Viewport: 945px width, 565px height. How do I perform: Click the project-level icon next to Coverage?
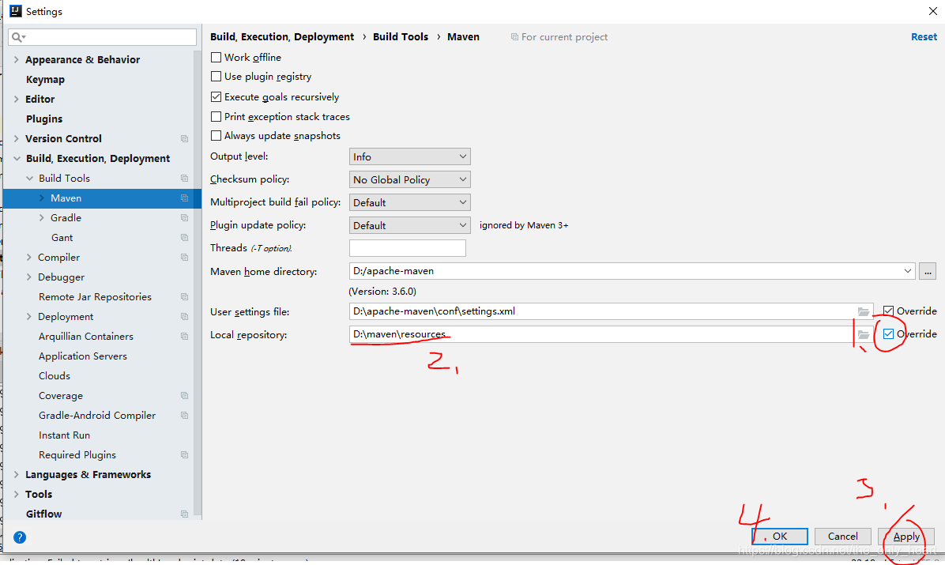point(184,396)
